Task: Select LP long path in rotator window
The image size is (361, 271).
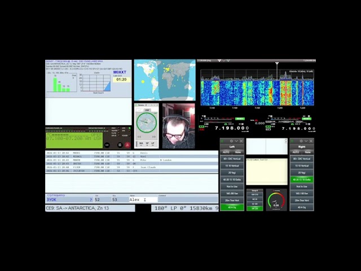Action: (153, 143)
